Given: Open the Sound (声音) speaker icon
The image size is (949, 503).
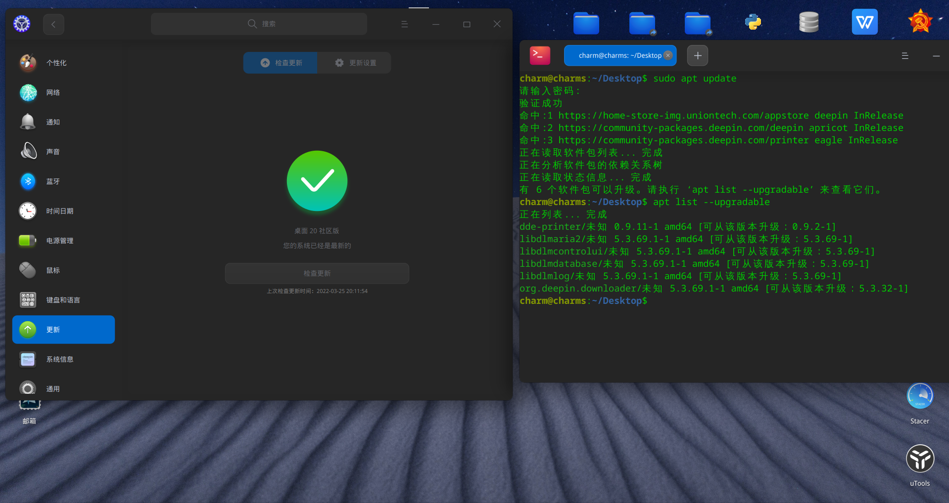Looking at the screenshot, I should coord(28,152).
